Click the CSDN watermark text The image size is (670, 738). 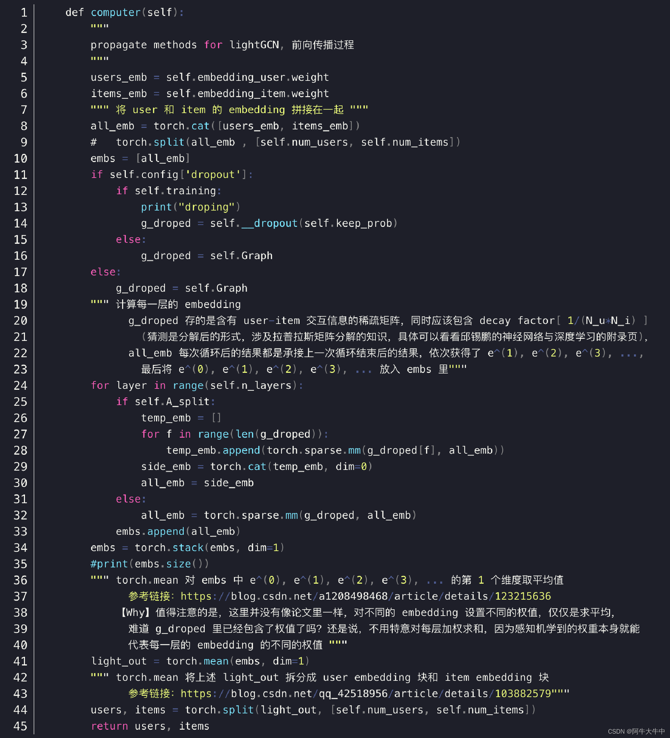tap(636, 731)
